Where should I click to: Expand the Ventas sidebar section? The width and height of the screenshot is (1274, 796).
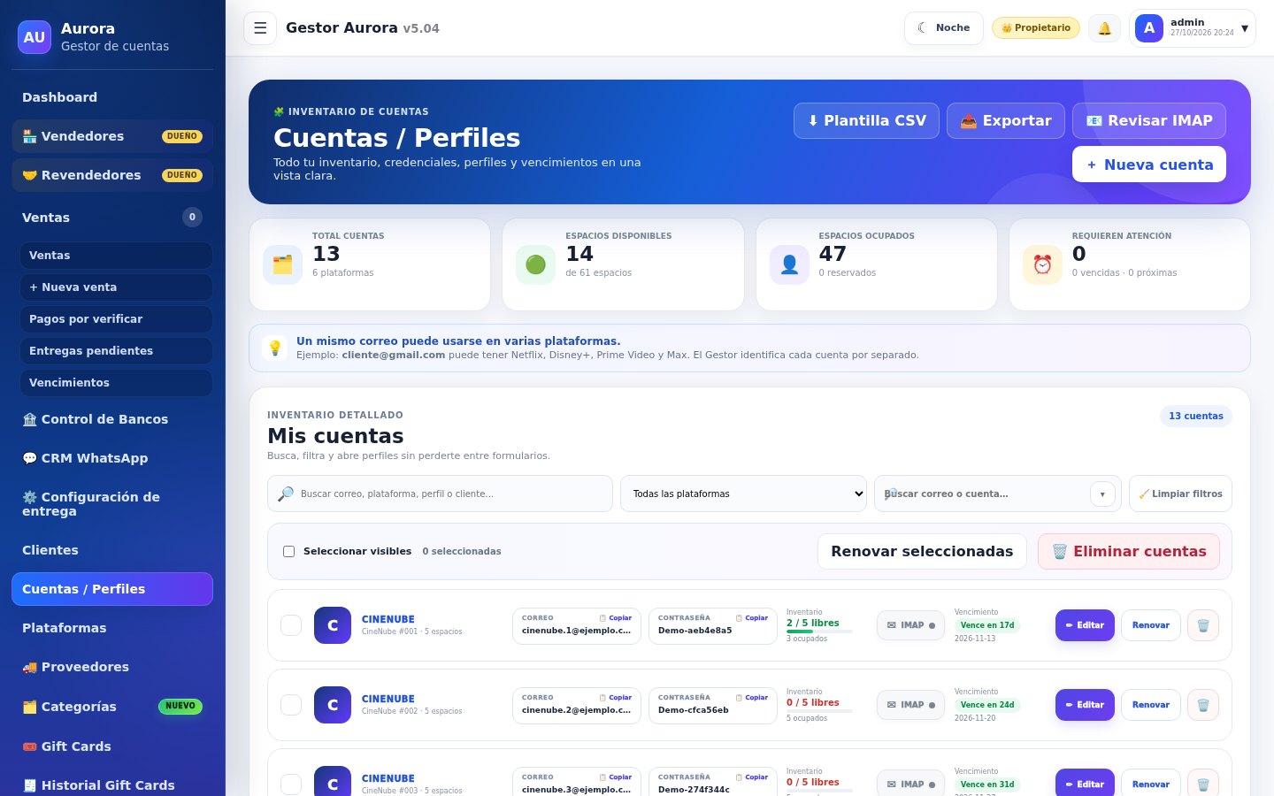(x=112, y=218)
